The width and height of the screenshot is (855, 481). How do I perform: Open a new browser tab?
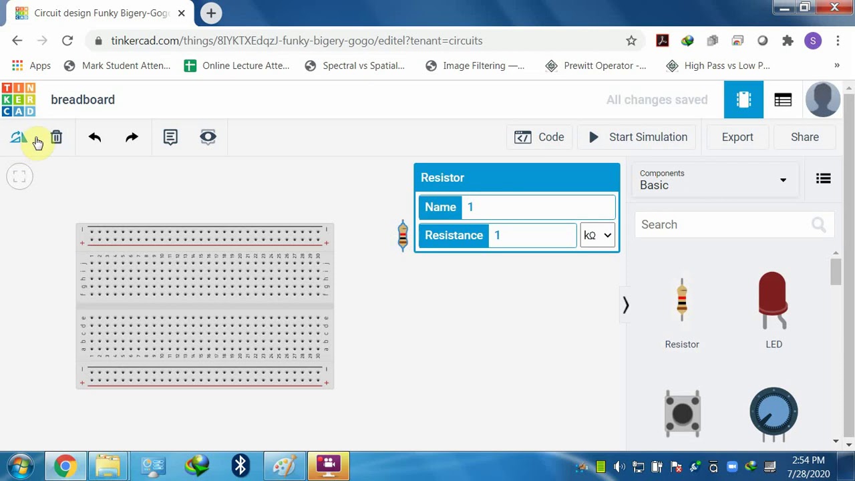[211, 13]
